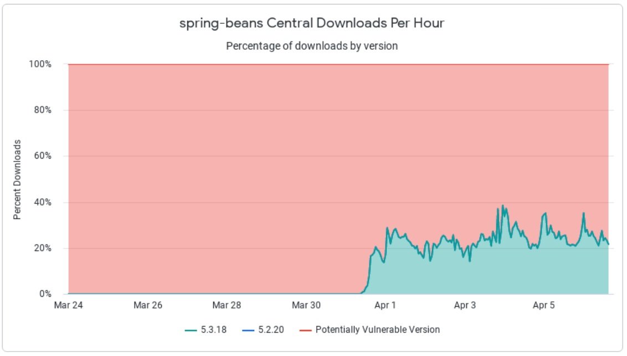Viewport: 627px width, 356px height.
Task: Click the 40% y-axis tick label
Action: tap(43, 202)
